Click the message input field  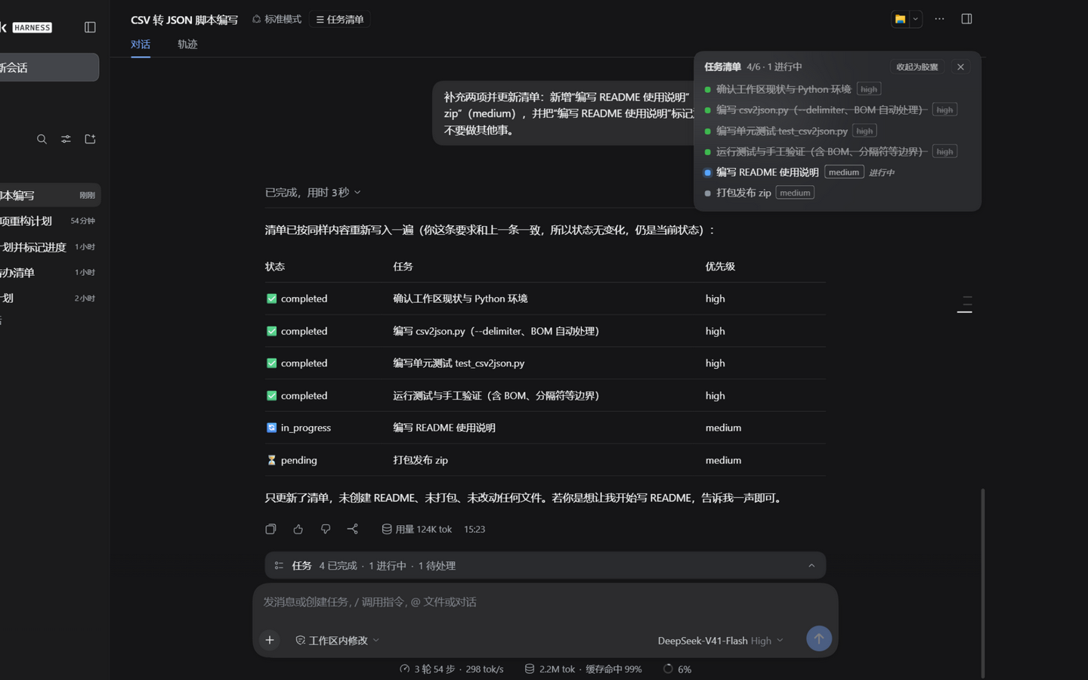tap(545, 602)
